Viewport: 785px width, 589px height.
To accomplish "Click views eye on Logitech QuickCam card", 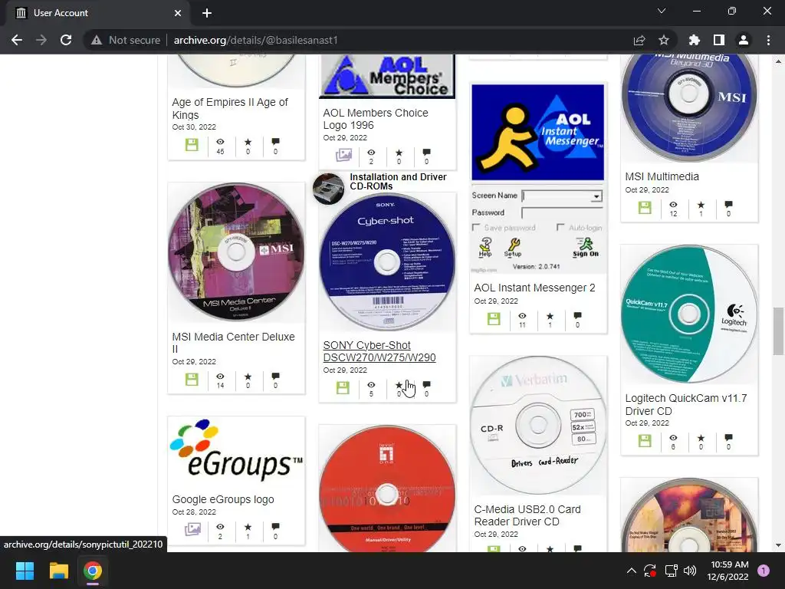I will (x=673, y=438).
